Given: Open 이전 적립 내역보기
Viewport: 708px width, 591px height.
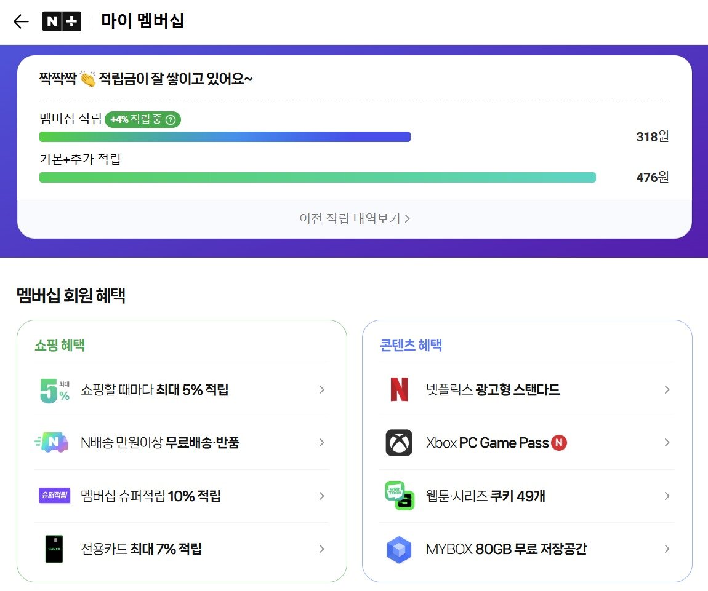Looking at the screenshot, I should click(354, 219).
